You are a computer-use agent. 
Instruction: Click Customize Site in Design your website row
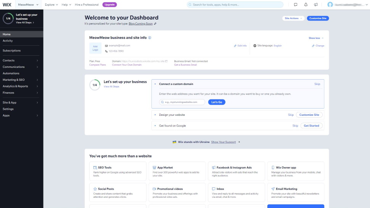click(309, 115)
